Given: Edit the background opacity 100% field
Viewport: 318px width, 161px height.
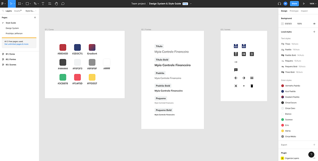Looking at the screenshot, I should pyautogui.click(x=299, y=24).
